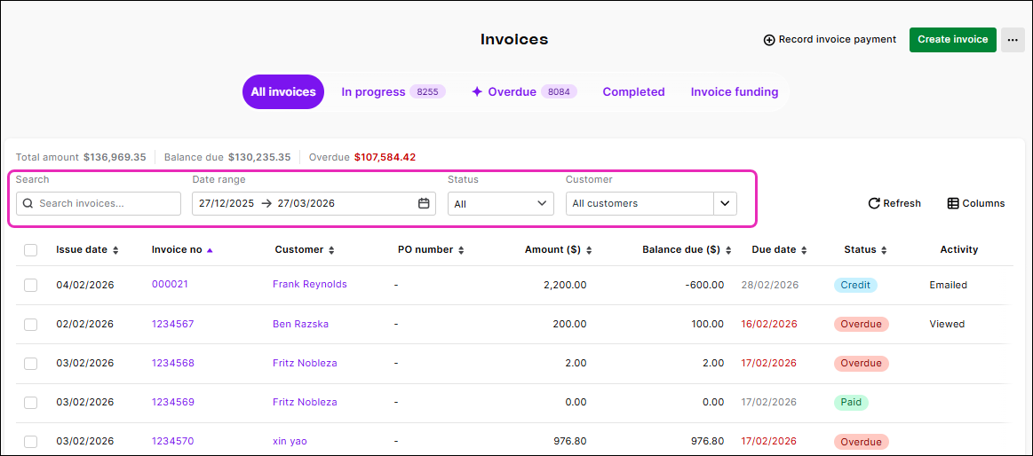The height and width of the screenshot is (456, 1033).
Task: Click the Date range picker field
Action: coord(314,203)
